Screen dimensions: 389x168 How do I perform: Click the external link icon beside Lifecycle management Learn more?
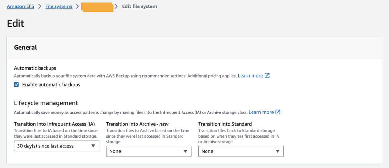[278, 112]
